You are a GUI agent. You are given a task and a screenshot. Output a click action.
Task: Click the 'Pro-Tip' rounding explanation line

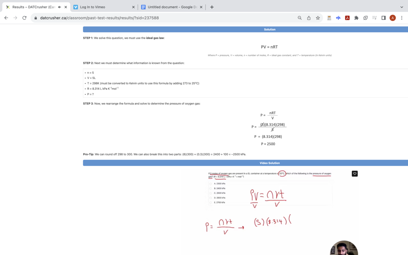pos(165,154)
